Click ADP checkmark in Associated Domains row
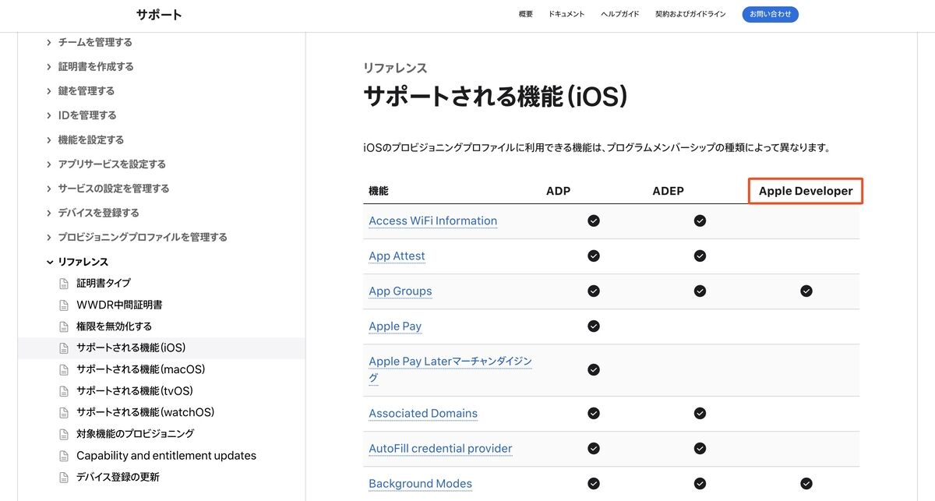935x501 pixels. pyautogui.click(x=594, y=413)
